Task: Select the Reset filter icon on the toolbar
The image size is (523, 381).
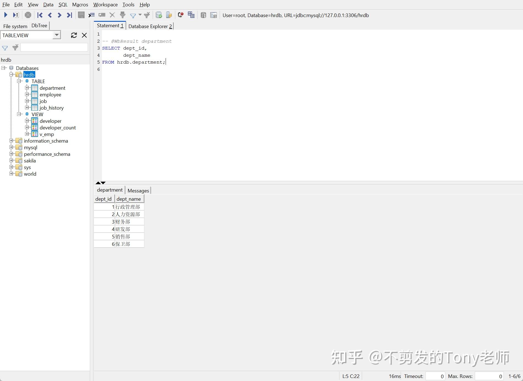Action: 147,15
